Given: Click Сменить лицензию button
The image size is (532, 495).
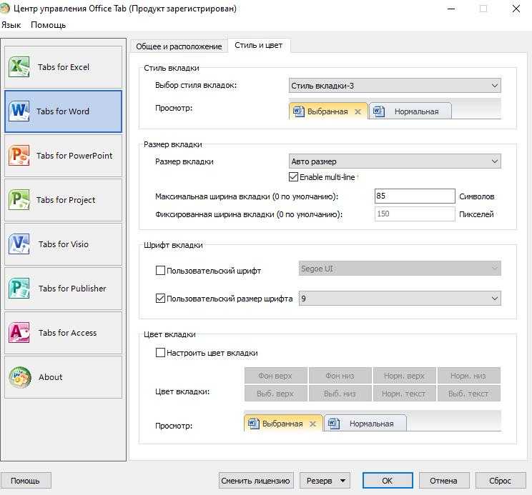Looking at the screenshot, I should click(256, 481).
